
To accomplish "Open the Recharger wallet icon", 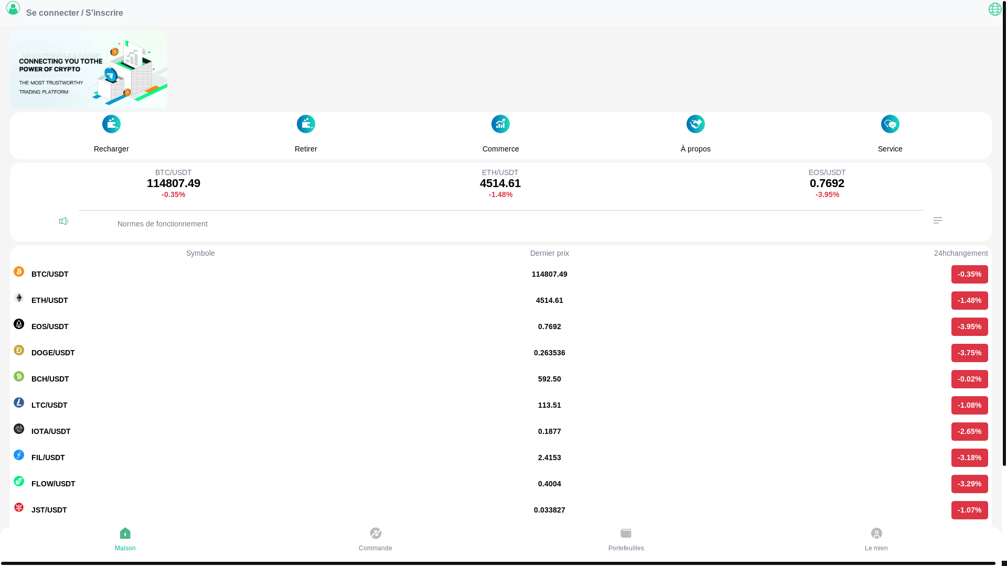I will tap(111, 124).
